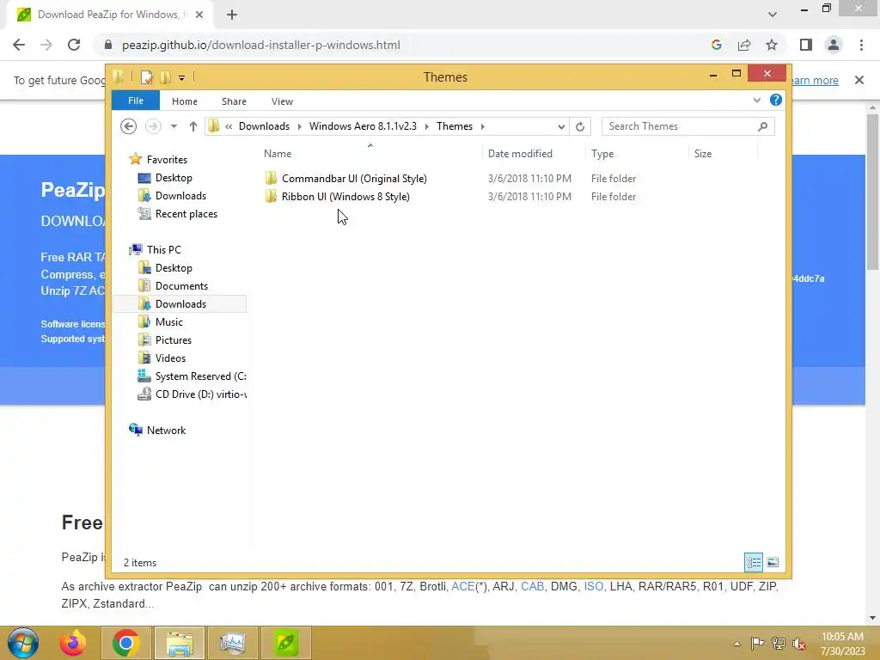Screen dimensions: 880x660
Task: Bookmark this page with the star icon
Action: point(772,45)
